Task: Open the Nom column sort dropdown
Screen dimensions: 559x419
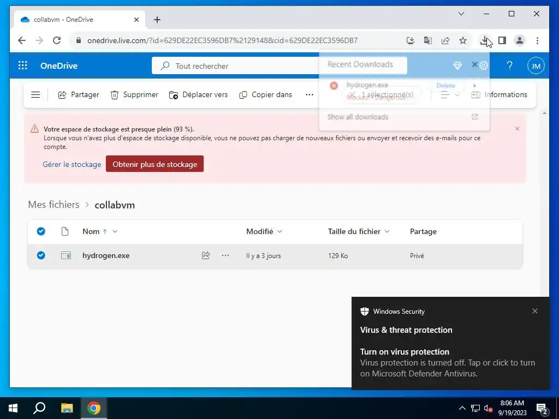Action: (115, 231)
